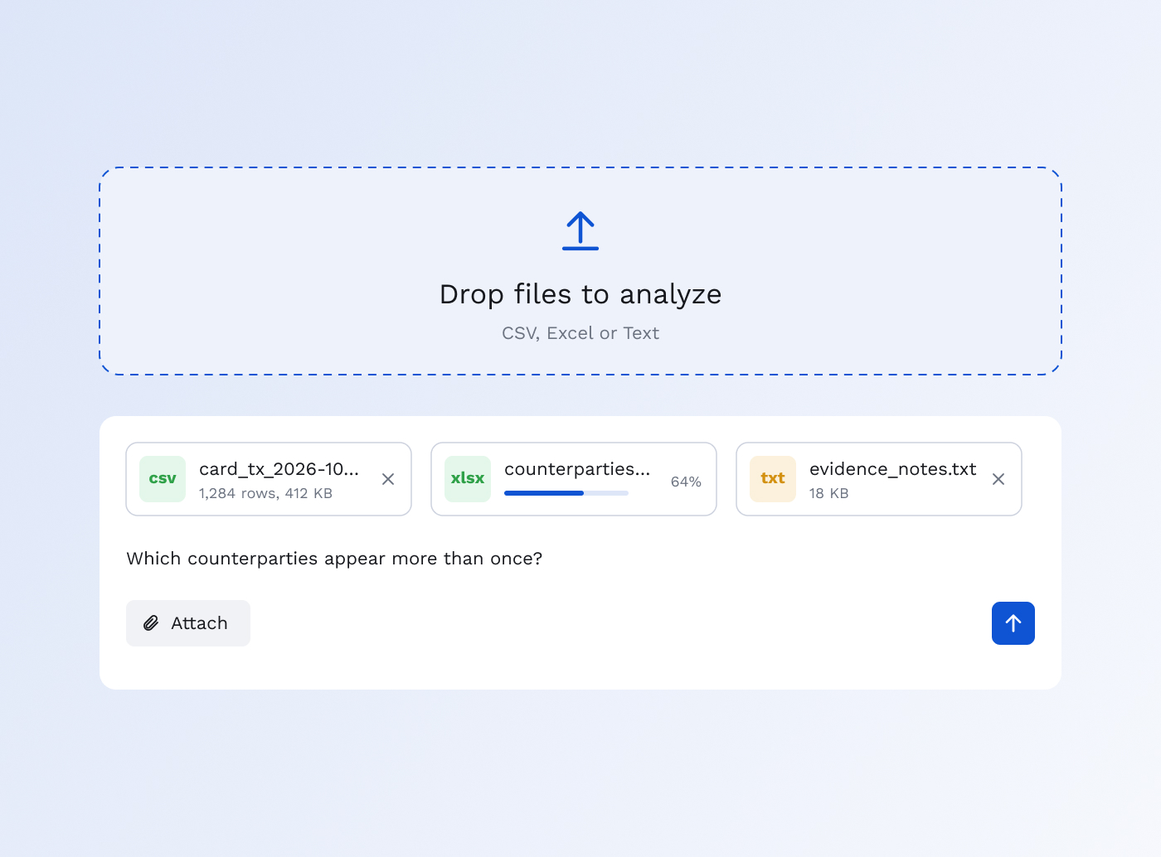Click the counterparties upload progress bar
This screenshot has height=857, width=1161.
coord(566,493)
